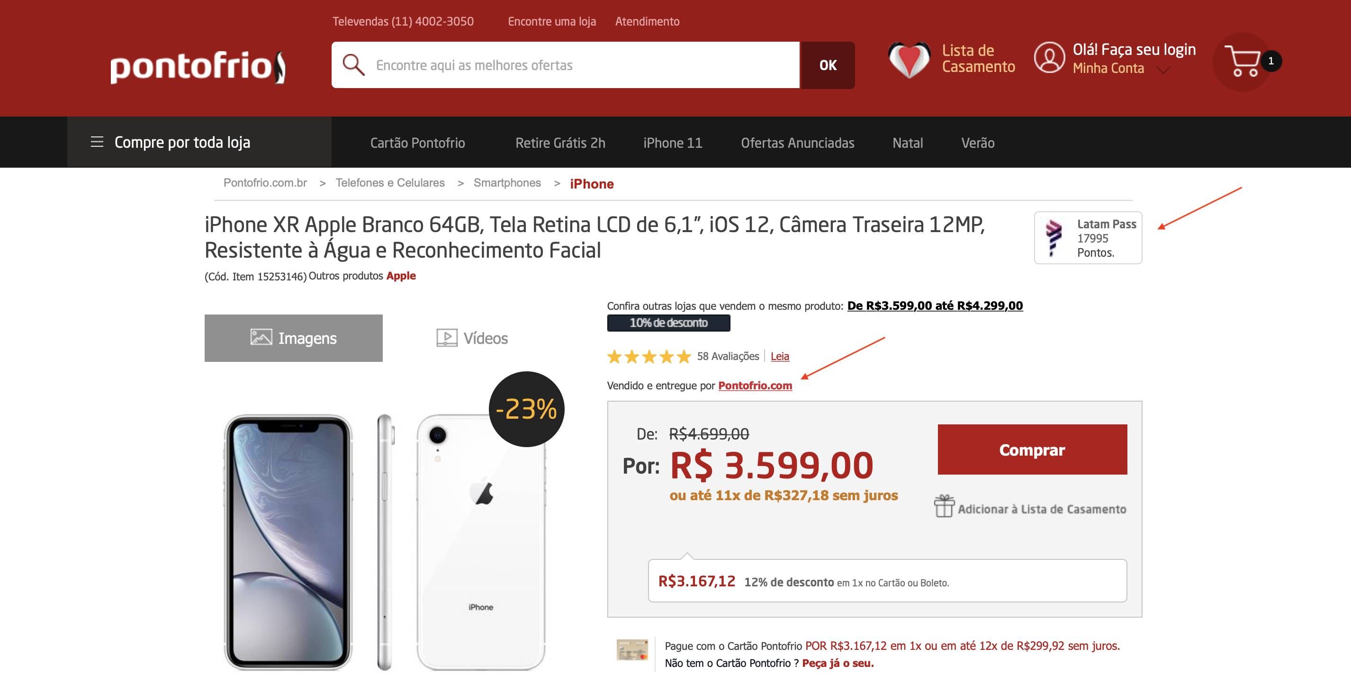Select the Imagens tab
Viewport: 1351px width, 683px height.
click(294, 338)
